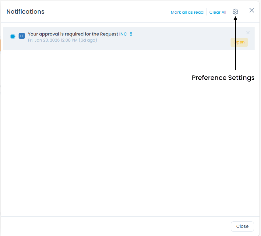Clear All notifications
261x236 pixels.
218,12
